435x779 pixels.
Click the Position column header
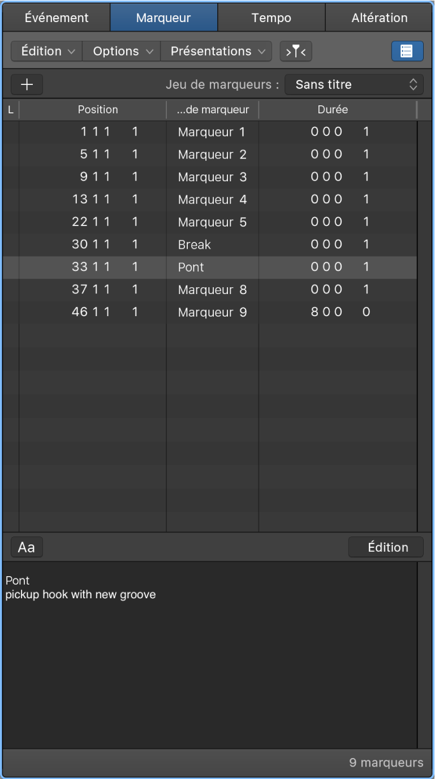[x=98, y=110]
